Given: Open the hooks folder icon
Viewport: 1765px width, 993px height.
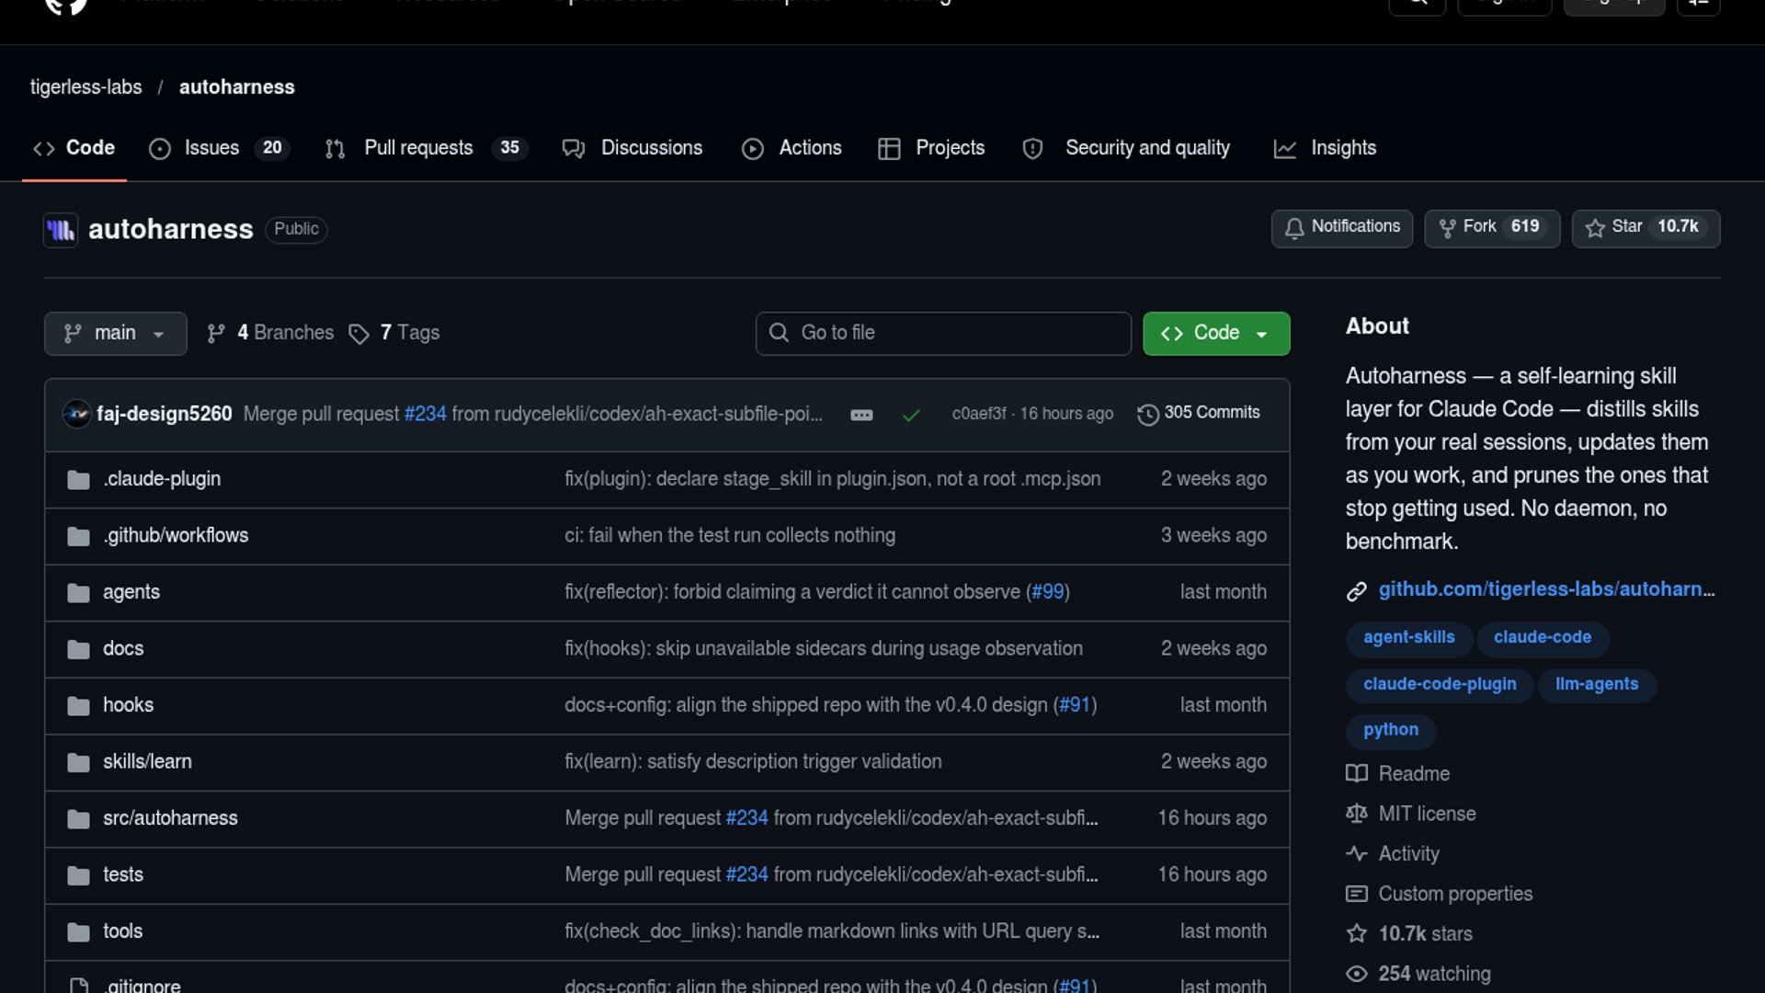Looking at the screenshot, I should 78,706.
